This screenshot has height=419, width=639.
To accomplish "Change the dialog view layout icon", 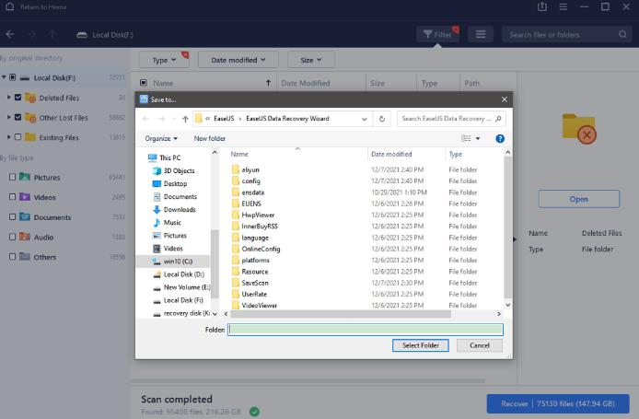I will (x=466, y=138).
